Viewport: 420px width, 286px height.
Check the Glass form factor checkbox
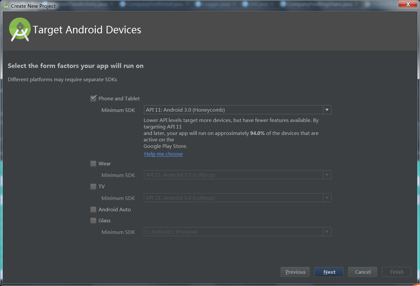tap(93, 221)
